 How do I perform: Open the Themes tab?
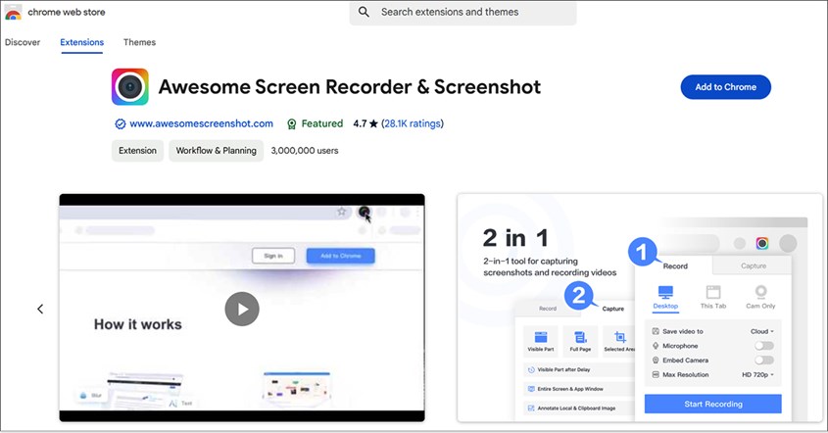coord(139,42)
